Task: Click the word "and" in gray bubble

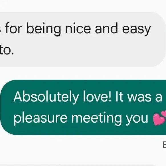Action: (x=106, y=28)
